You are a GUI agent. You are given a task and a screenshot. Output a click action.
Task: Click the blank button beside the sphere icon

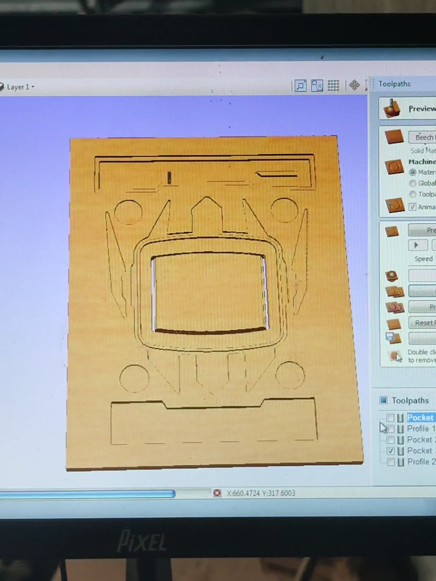coord(422,275)
